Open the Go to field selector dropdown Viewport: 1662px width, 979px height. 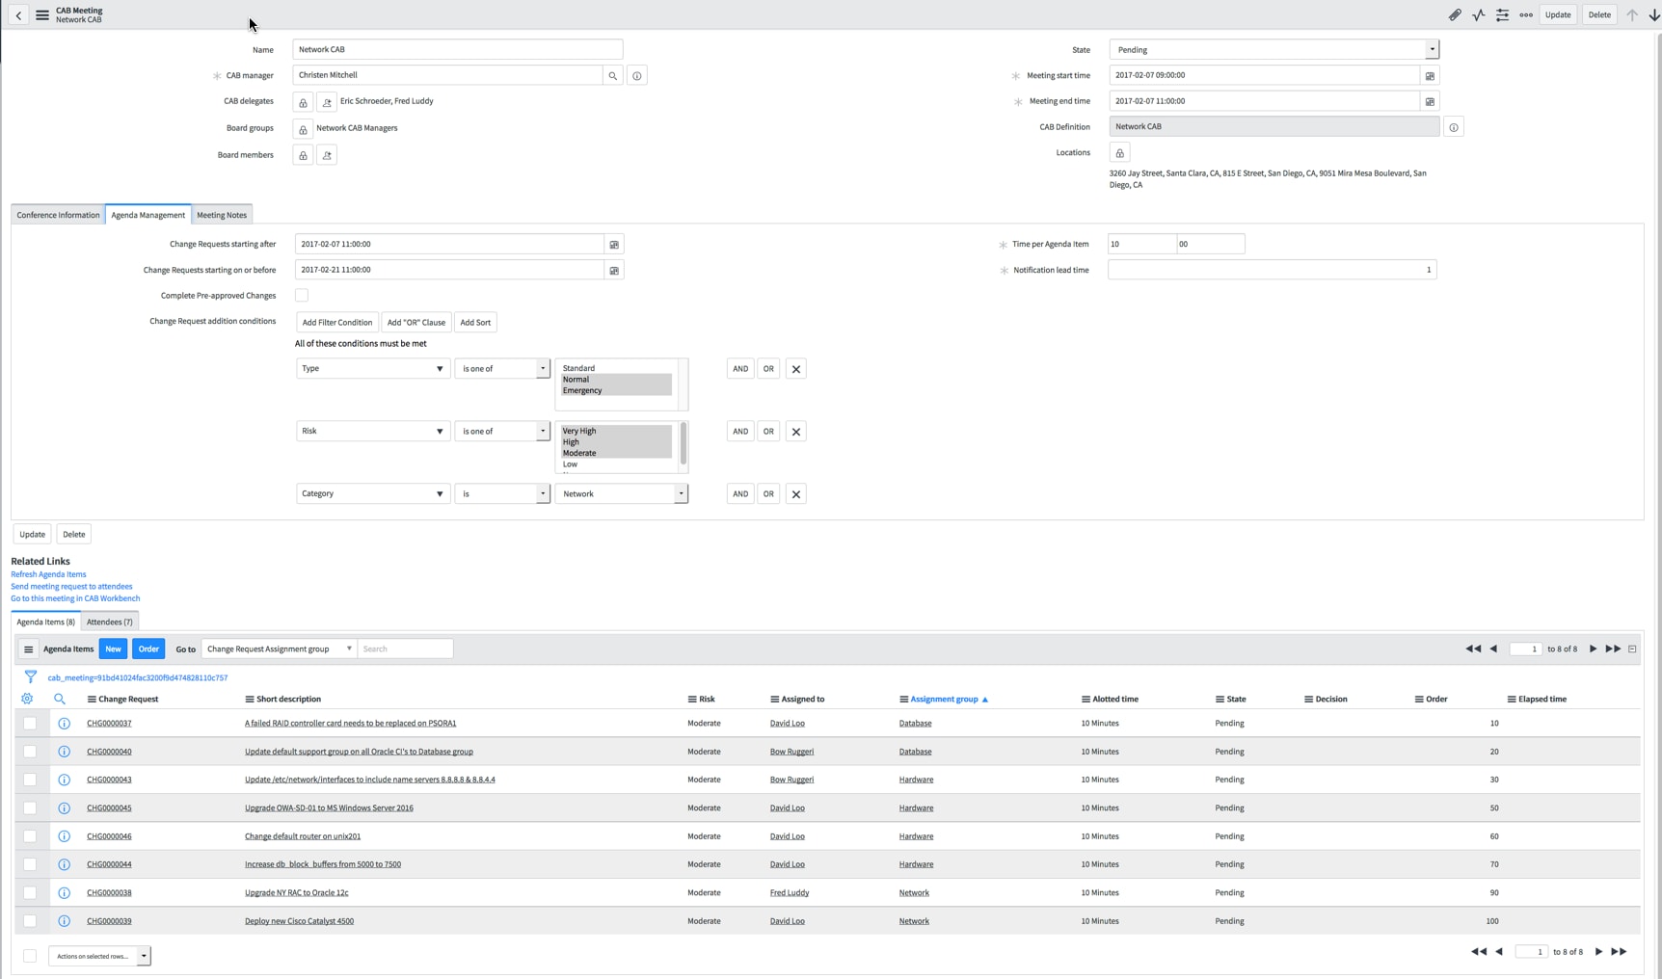pos(349,648)
